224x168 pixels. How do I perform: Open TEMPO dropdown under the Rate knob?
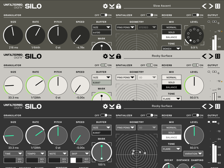[x=36, y=154]
